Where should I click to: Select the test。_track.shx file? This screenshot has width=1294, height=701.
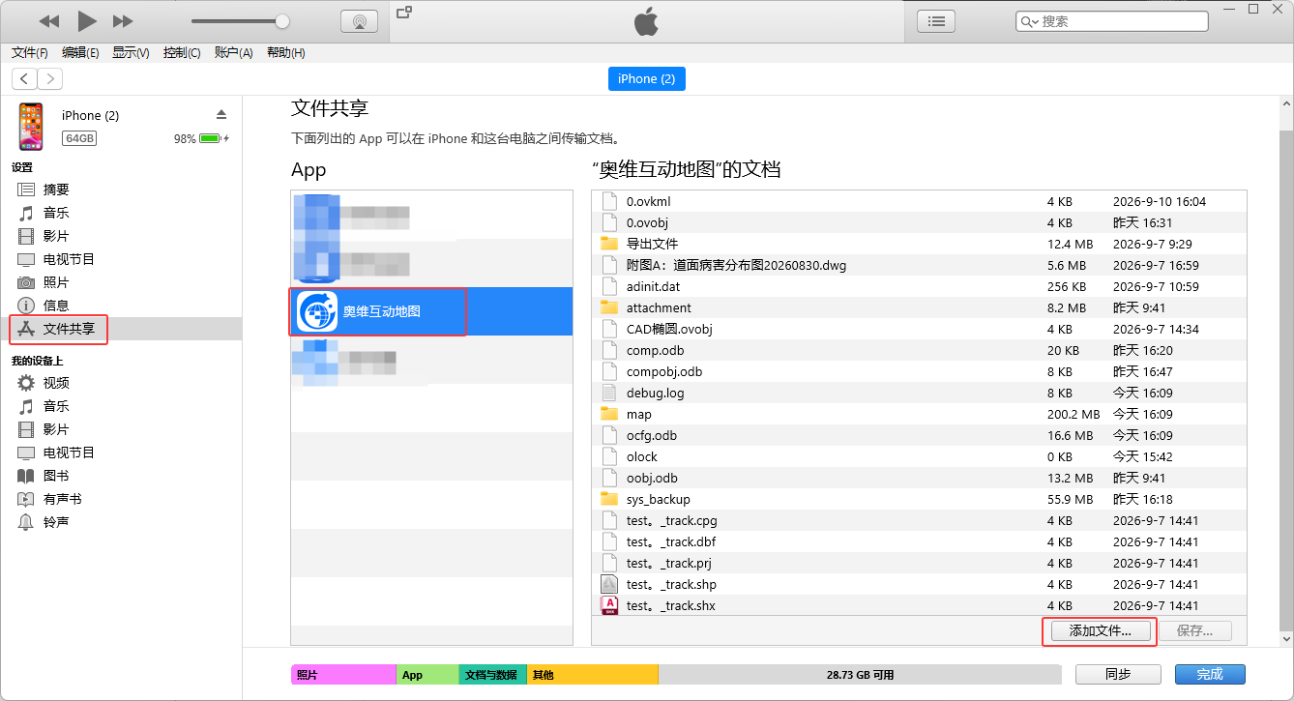[x=919, y=605]
